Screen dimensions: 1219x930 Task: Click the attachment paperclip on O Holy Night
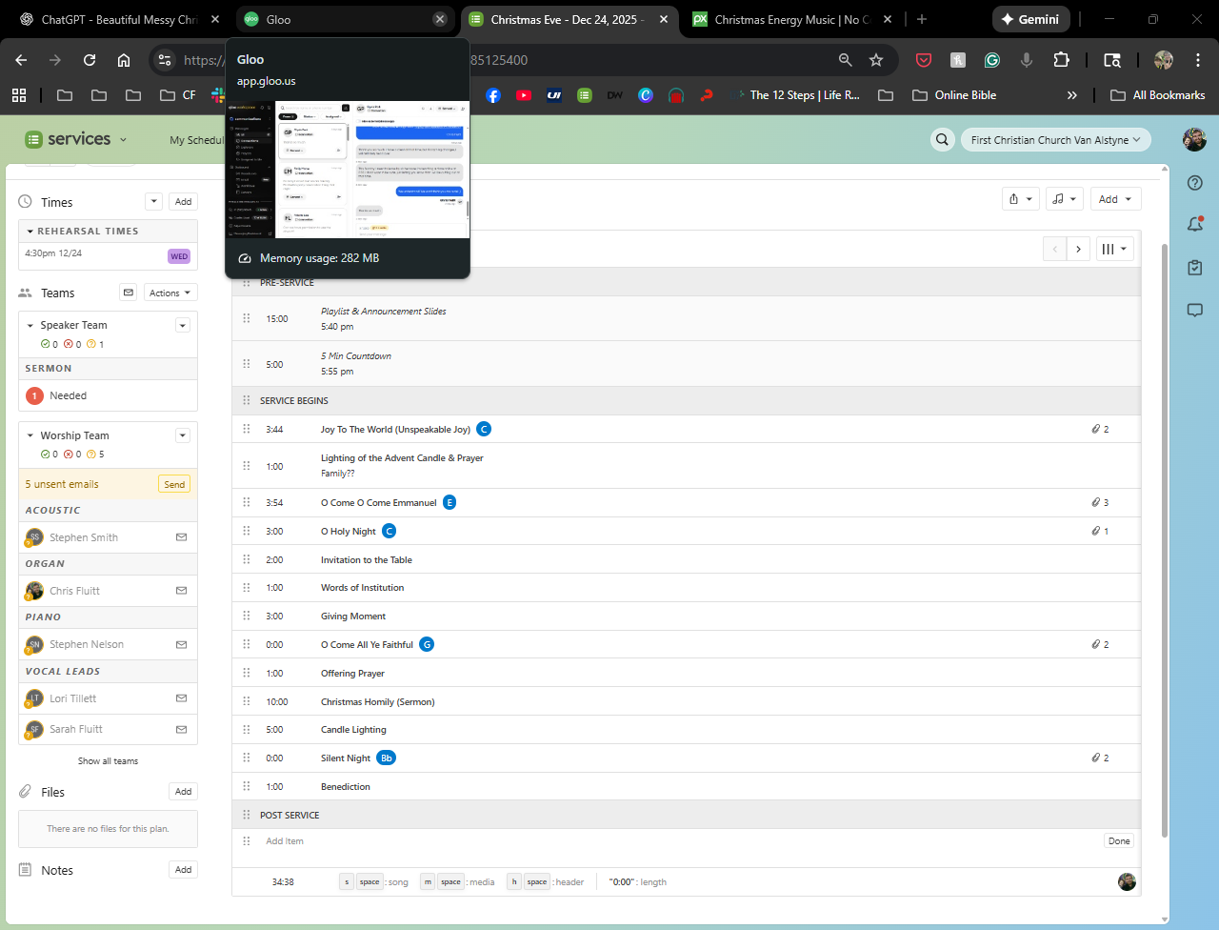pyautogui.click(x=1096, y=531)
